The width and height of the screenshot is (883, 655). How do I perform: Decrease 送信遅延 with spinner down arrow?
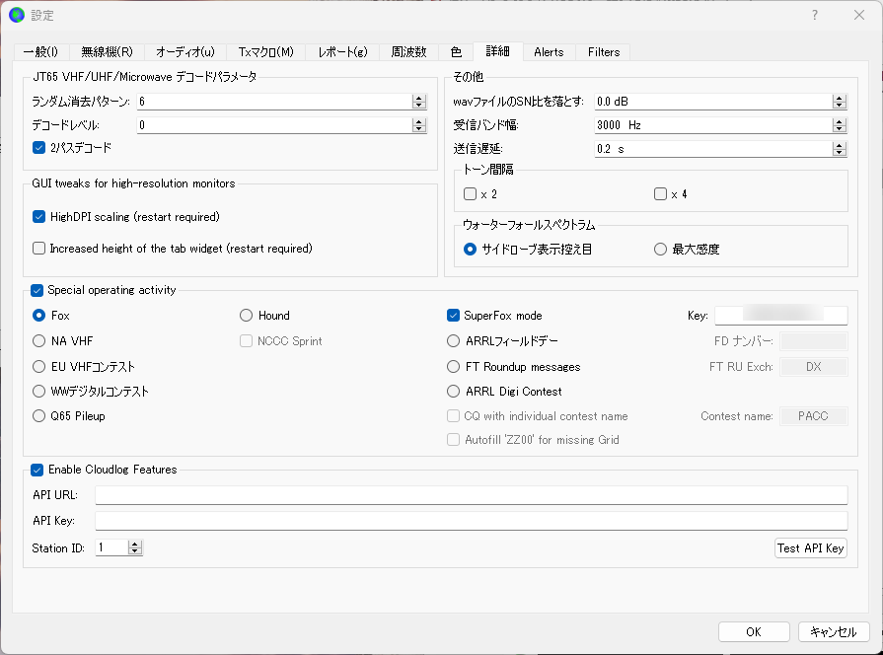(839, 152)
